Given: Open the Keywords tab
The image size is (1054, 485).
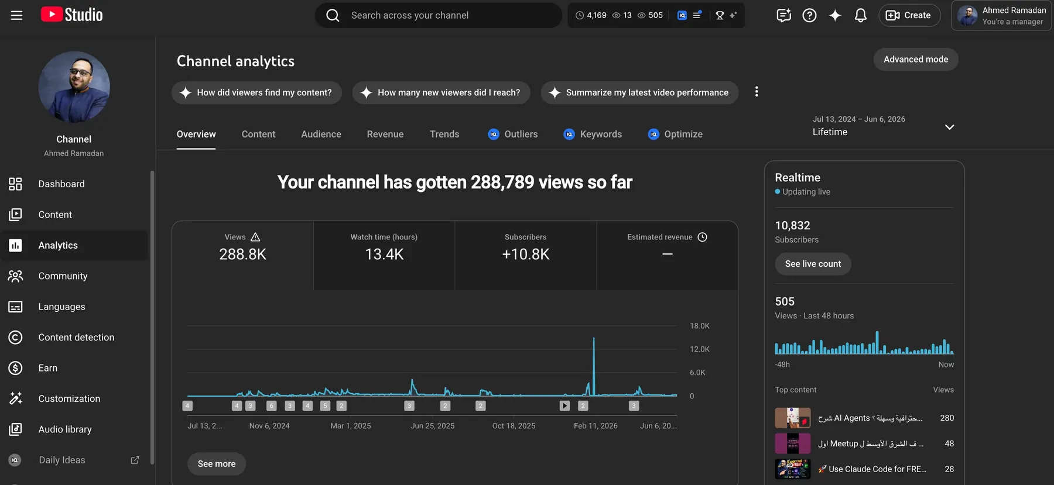Looking at the screenshot, I should tap(593, 134).
